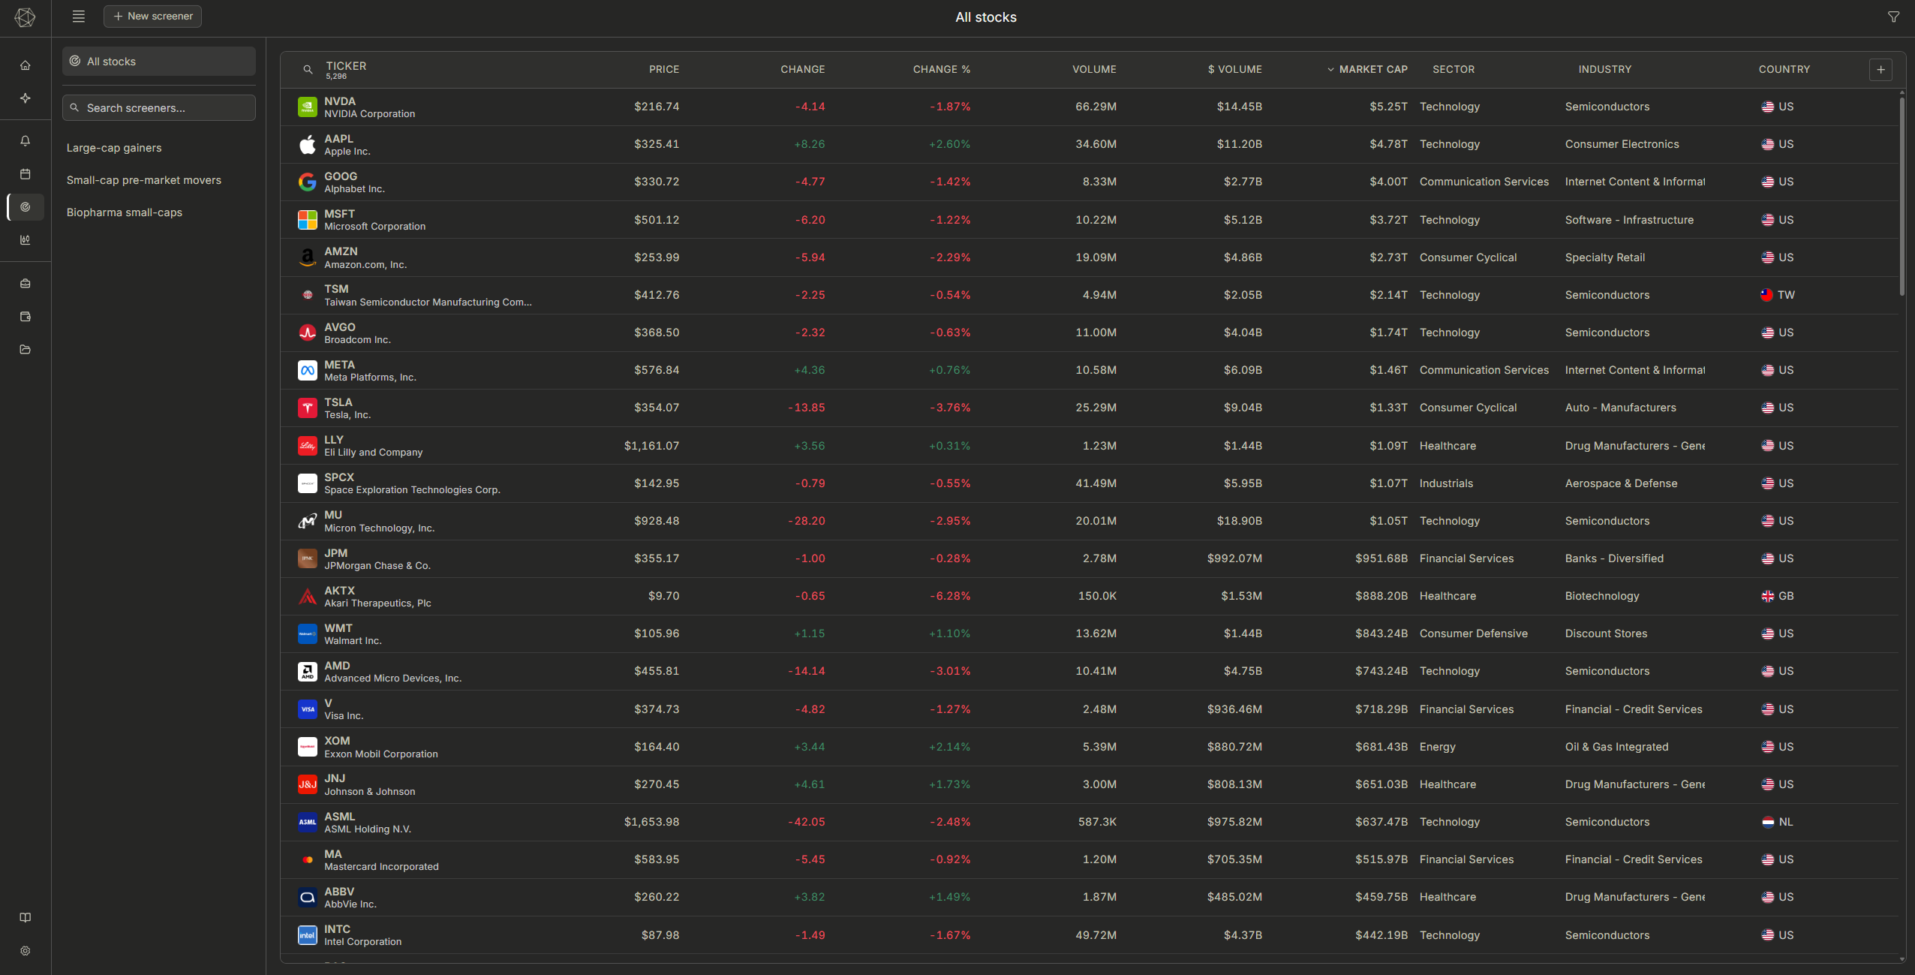Click the Apple logo icon
This screenshot has width=1915, height=975.
308,145
